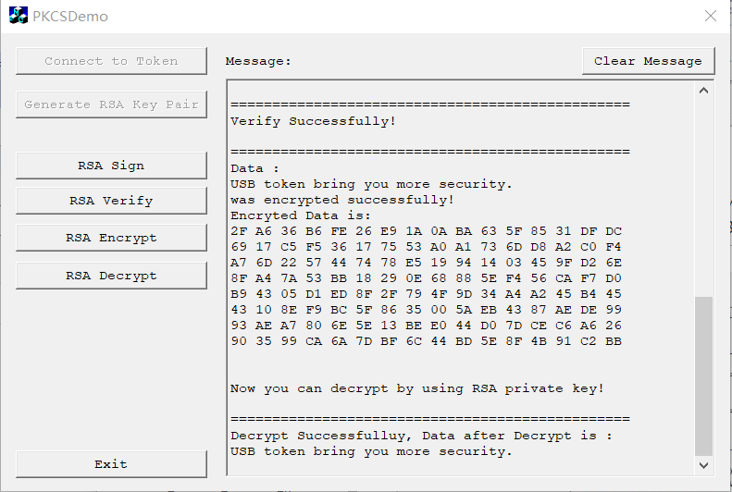Click the scrollbar track above the thumb
732x492 pixels.
pos(703,198)
